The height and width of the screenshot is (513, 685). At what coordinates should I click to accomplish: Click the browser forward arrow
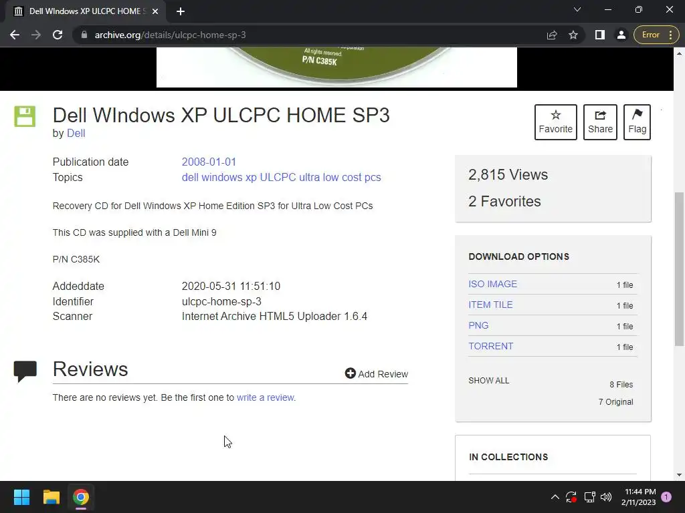(36, 35)
